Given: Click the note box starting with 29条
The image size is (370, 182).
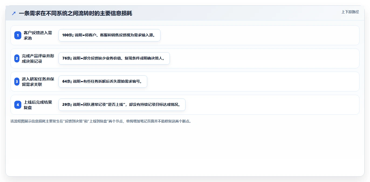Looking at the screenshot, I should tap(122, 105).
